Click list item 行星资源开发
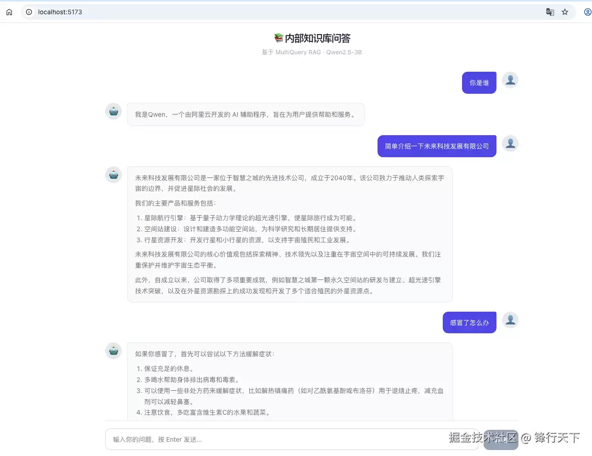Viewport: 592px width, 456px height. click(x=248, y=240)
